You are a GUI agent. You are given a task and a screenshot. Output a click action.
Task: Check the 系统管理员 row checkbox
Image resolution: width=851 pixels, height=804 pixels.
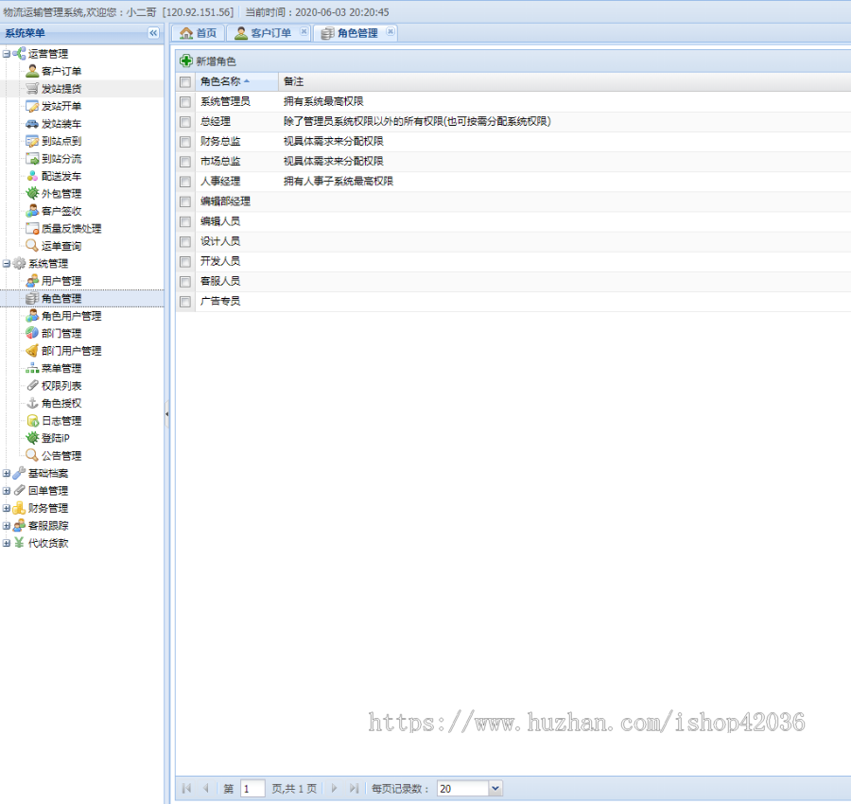tap(185, 101)
